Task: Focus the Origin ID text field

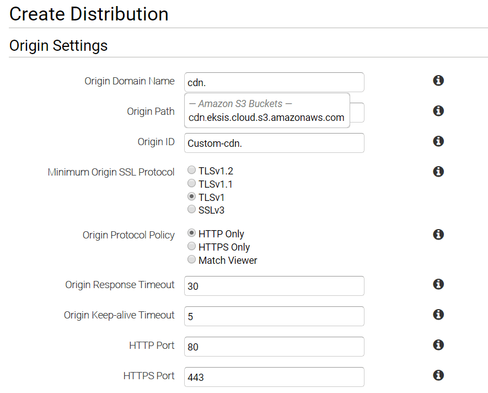Action: pos(274,143)
